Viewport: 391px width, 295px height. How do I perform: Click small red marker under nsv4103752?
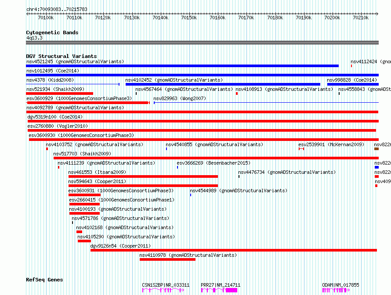tap(47, 149)
